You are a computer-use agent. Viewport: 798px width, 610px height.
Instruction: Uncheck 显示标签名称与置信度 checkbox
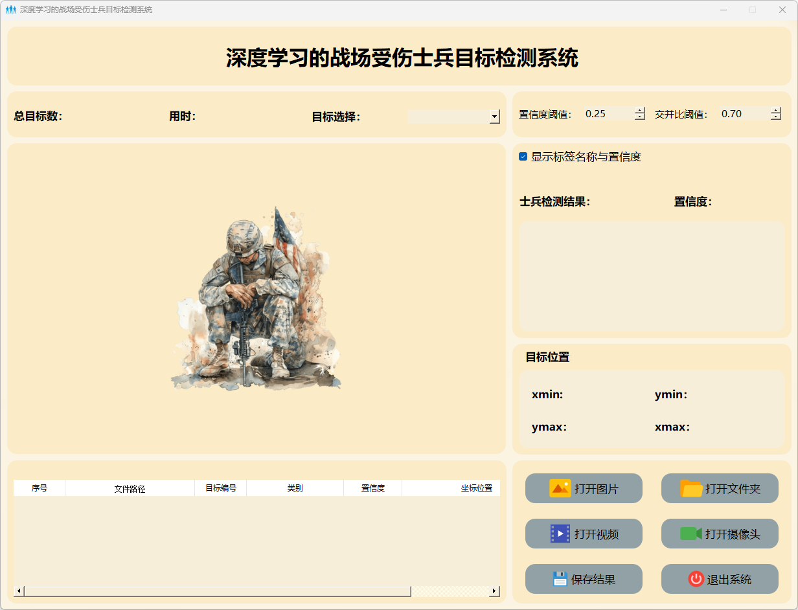tap(523, 157)
